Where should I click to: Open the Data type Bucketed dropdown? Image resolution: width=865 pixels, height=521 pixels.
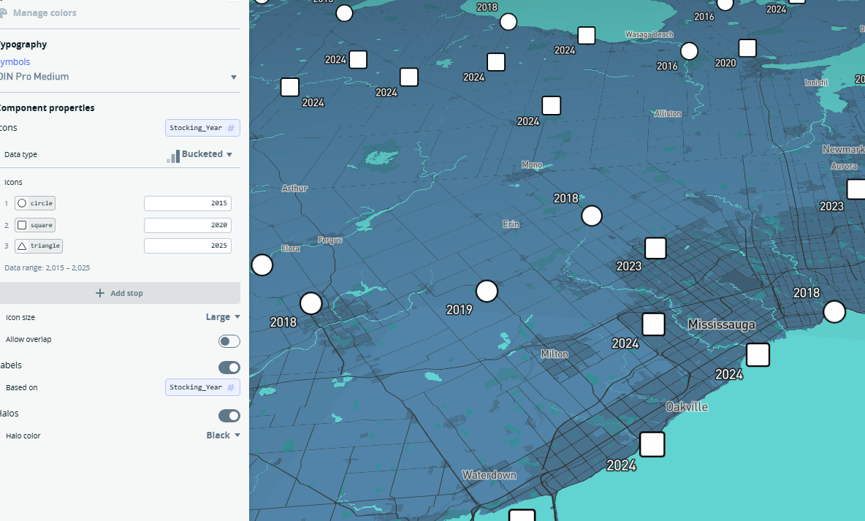(x=205, y=154)
